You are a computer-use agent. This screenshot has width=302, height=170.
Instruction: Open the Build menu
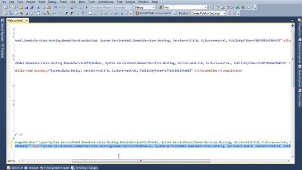coord(42,2)
